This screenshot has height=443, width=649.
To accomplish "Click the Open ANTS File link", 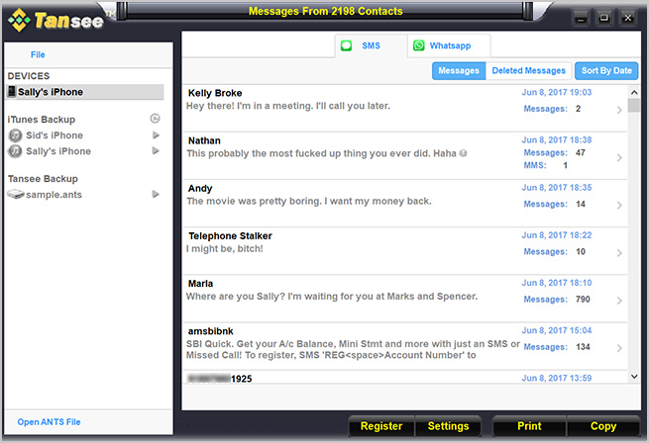I will coord(49,422).
